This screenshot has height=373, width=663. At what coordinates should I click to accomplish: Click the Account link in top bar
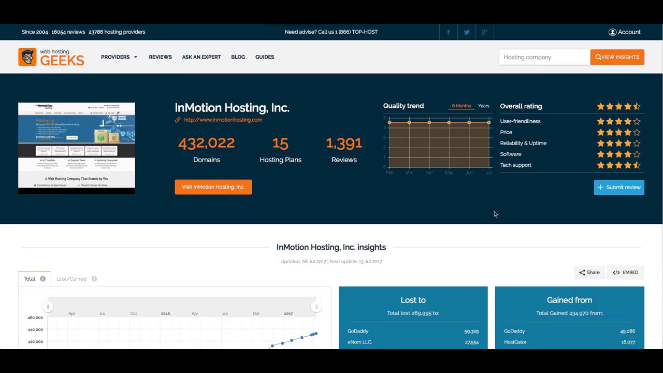click(629, 32)
